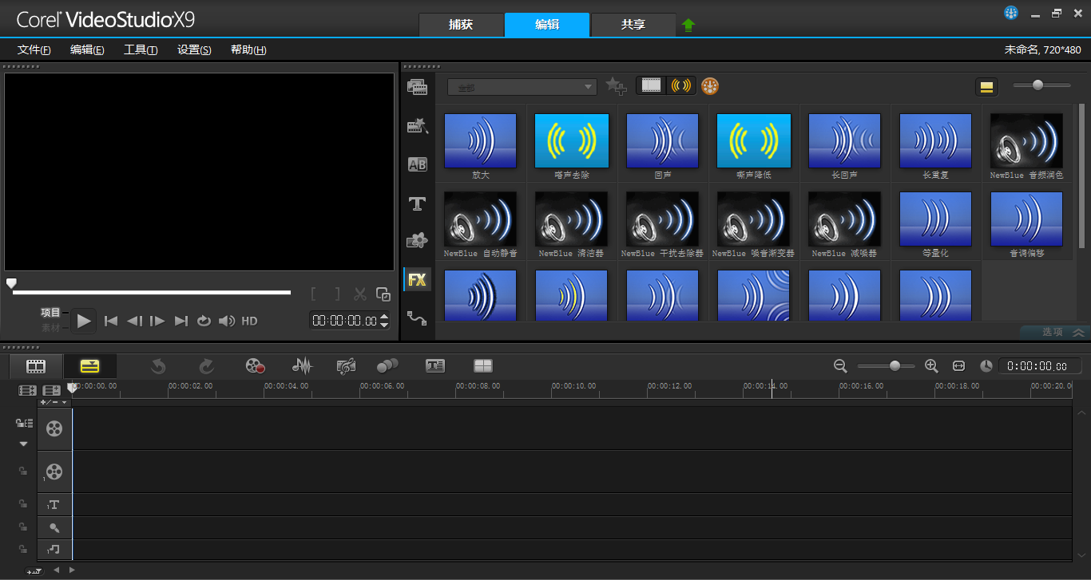The width and height of the screenshot is (1091, 580).
Task: Open the Sound Mixer waveform icon
Action: pyautogui.click(x=302, y=366)
